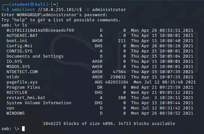Select the Documents and Settings folder name
The width and height of the screenshot is (204, 134).
35,56
